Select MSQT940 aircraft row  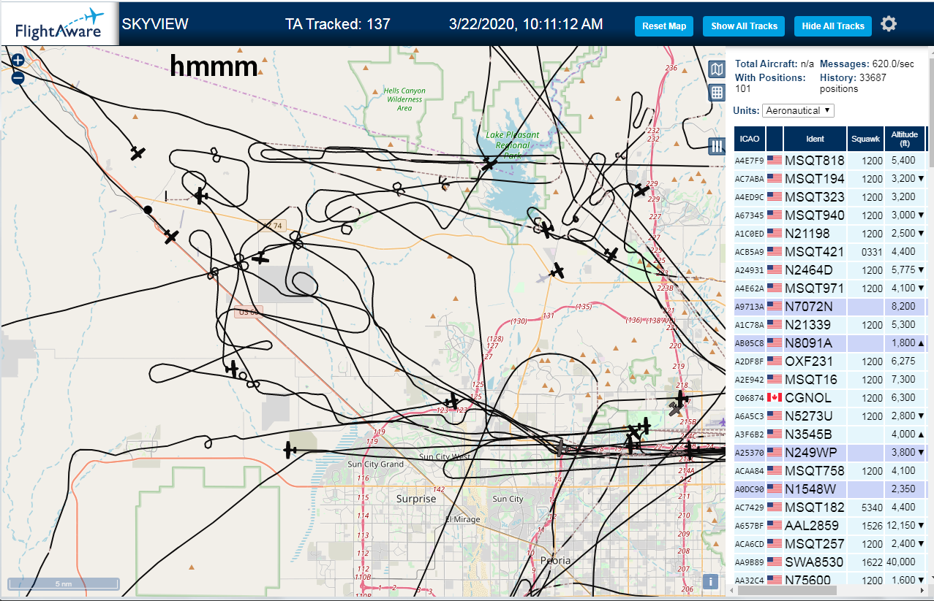830,215
